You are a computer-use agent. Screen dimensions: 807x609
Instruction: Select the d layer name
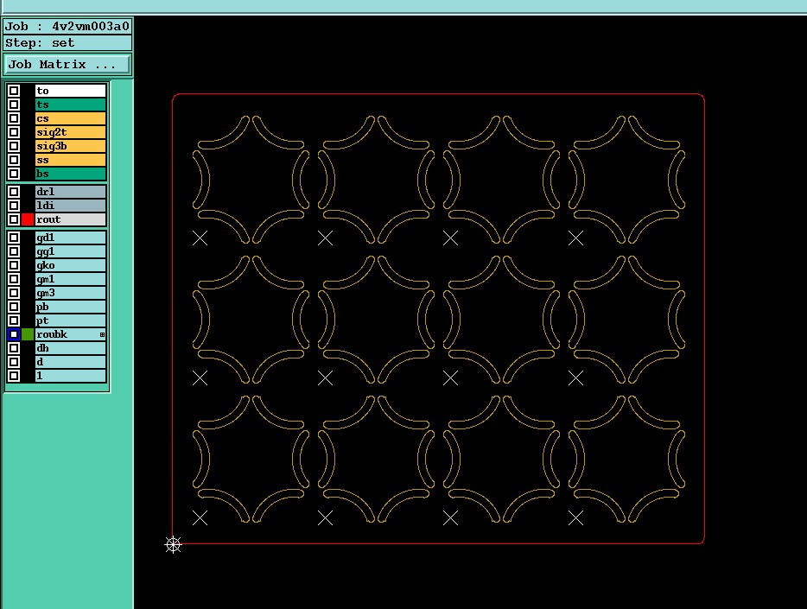coord(71,362)
